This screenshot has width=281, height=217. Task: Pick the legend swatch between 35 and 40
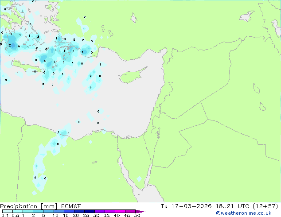point(110,211)
